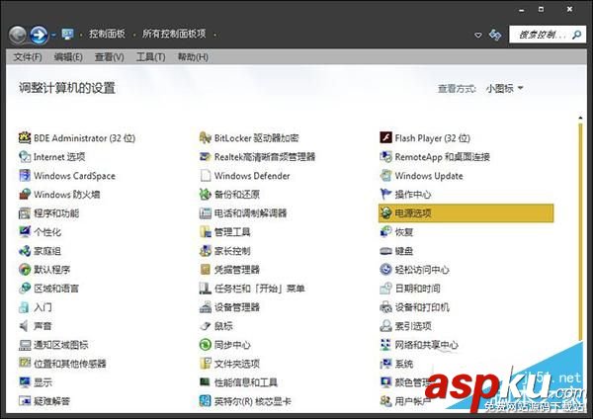Open BDE Administrator (32 位) icon
The width and height of the screenshot is (593, 419).
point(25,137)
